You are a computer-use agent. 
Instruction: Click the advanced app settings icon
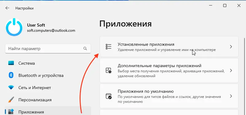pos(109,70)
